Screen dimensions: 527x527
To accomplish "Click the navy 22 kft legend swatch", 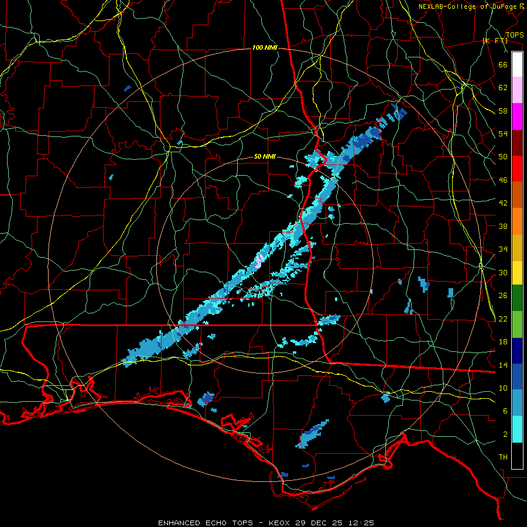I will 517,351.
